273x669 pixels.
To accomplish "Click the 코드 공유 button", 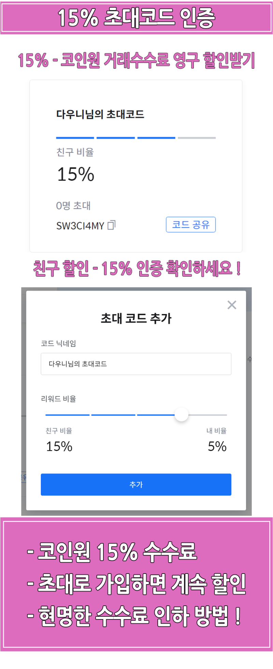I will (x=190, y=225).
